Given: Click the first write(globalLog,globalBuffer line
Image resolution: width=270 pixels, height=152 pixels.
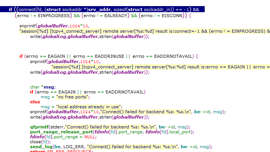Looking at the screenshot, I should click(90, 36).
